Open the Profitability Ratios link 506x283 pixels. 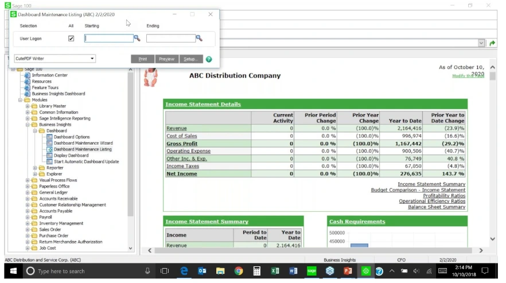point(444,195)
